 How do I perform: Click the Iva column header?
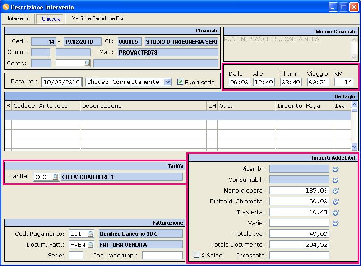point(342,106)
